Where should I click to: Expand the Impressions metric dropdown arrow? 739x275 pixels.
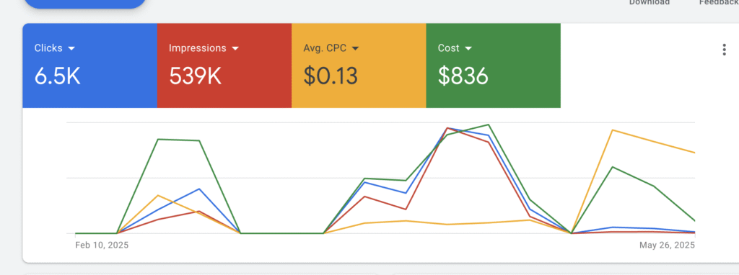pyautogui.click(x=235, y=48)
